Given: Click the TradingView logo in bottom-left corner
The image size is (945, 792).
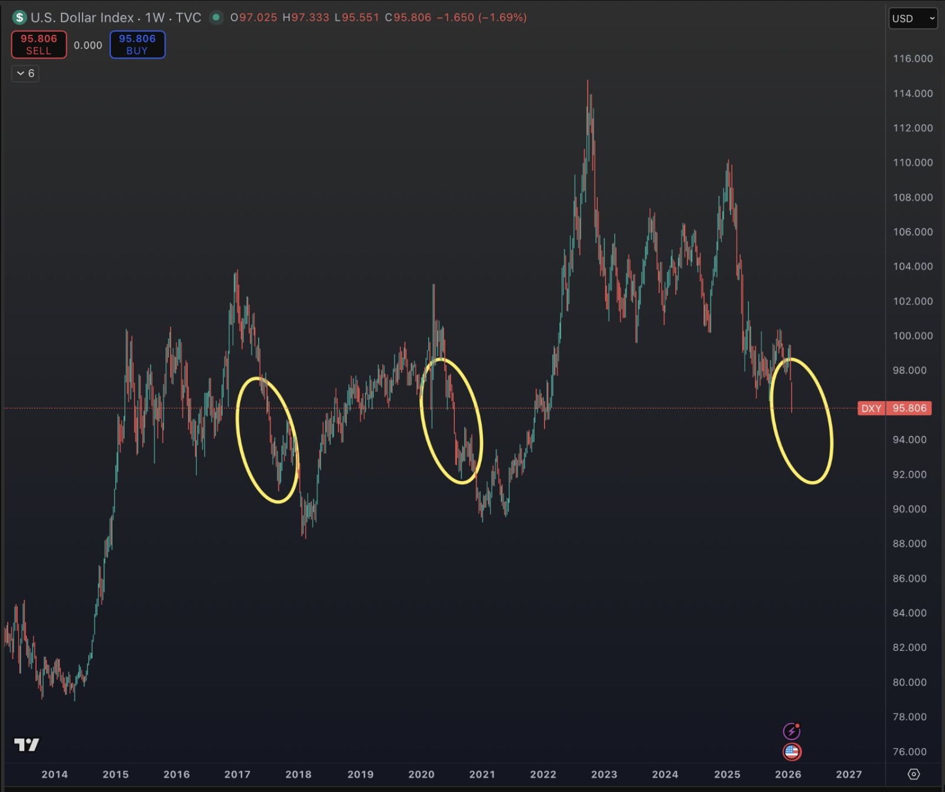Looking at the screenshot, I should [x=27, y=745].
